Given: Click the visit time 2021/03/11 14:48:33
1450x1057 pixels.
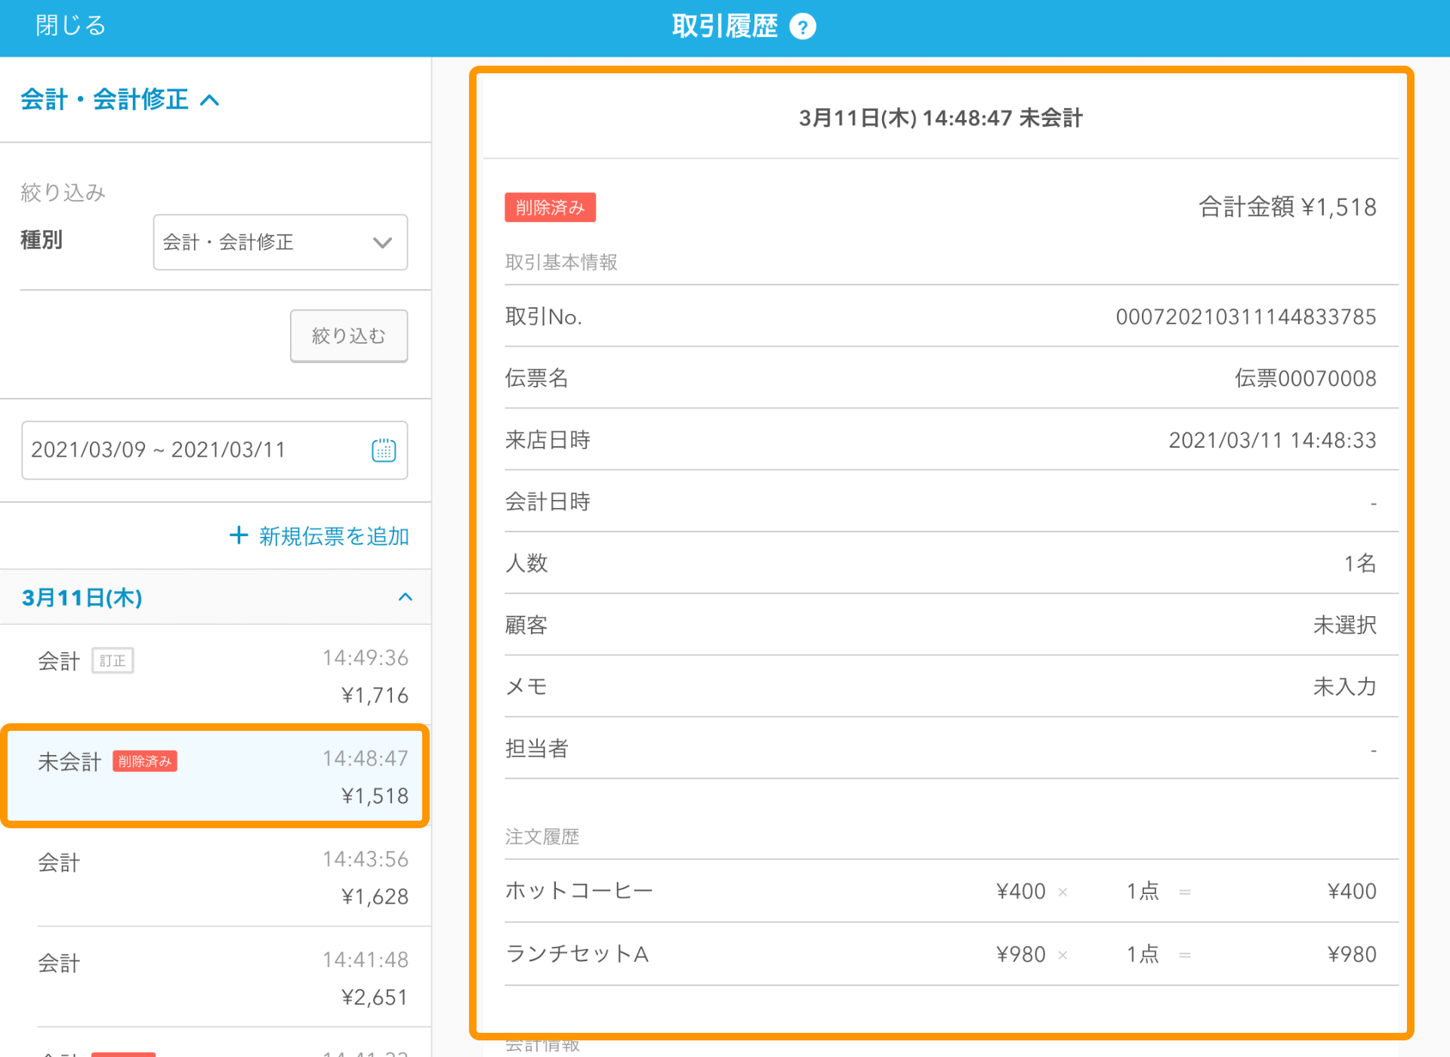Looking at the screenshot, I should (1273, 440).
